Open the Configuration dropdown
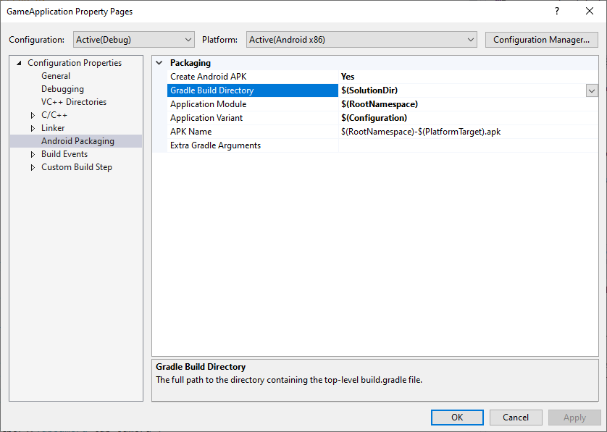 pyautogui.click(x=133, y=40)
